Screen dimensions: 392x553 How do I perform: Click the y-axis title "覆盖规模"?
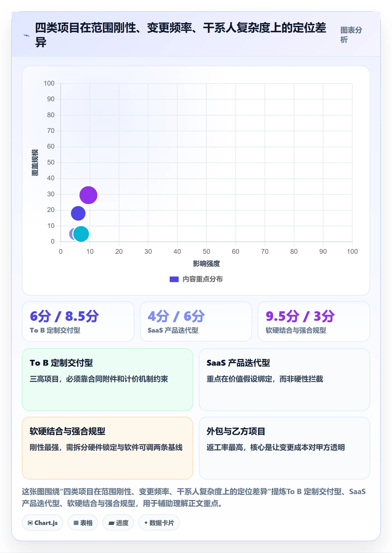pos(35,163)
